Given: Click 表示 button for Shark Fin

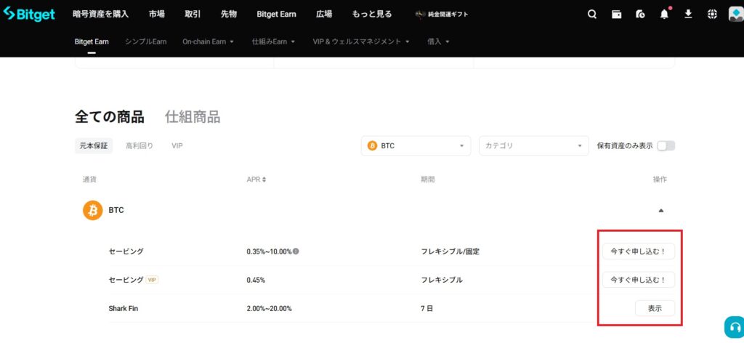Looking at the screenshot, I should tap(655, 308).
